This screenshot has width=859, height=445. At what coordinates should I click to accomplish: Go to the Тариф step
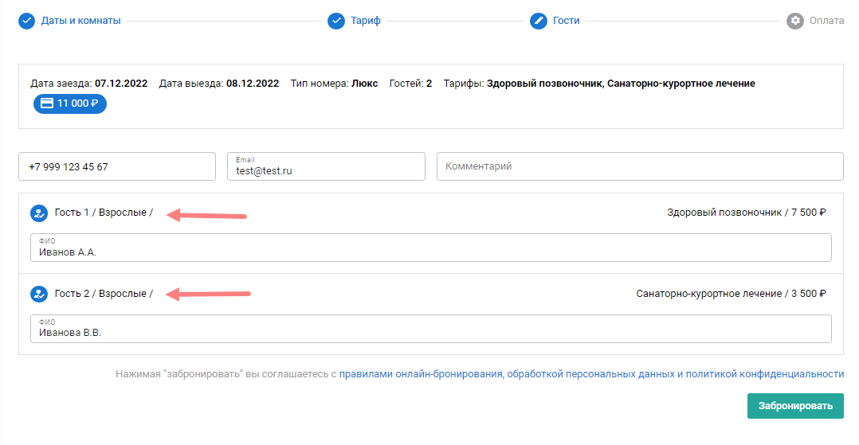coord(366,21)
